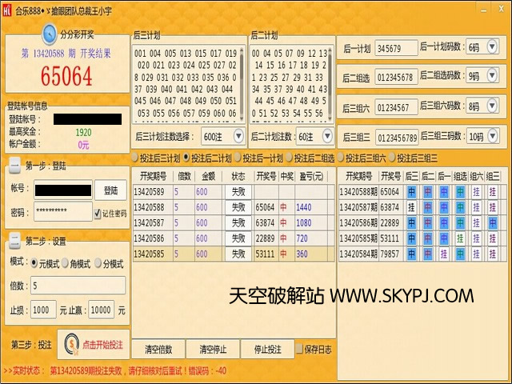Click the coin icon on 点击开始投注
The width and height of the screenshot is (512, 384).
point(70,344)
